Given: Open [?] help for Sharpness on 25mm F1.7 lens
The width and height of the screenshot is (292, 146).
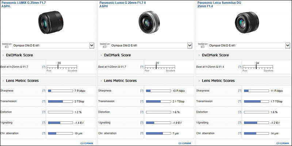Looking at the screenshot, I should point(44,91).
